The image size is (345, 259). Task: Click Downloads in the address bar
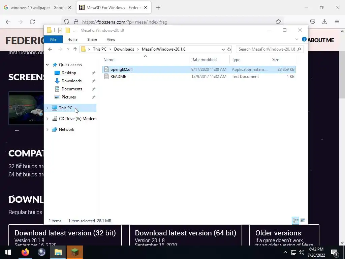[x=124, y=49]
